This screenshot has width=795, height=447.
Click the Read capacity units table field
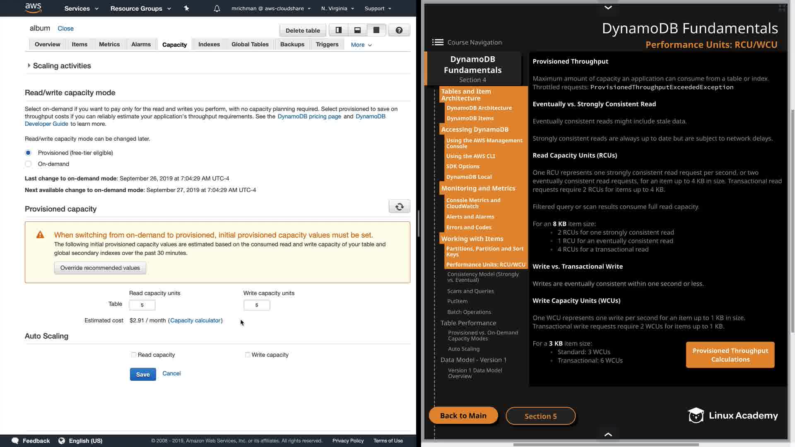tap(142, 305)
